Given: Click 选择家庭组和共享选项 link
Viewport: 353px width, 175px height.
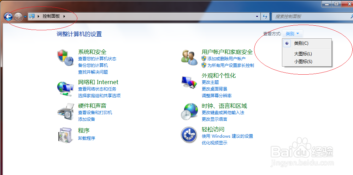Looking at the screenshot, I should click(x=99, y=95).
